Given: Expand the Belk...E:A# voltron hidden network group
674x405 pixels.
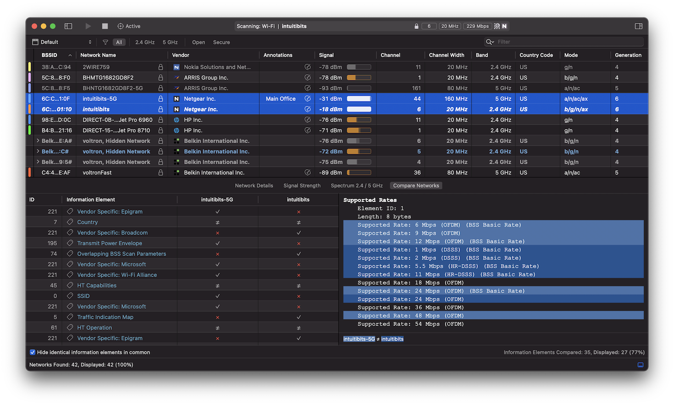Looking at the screenshot, I should tap(38, 141).
